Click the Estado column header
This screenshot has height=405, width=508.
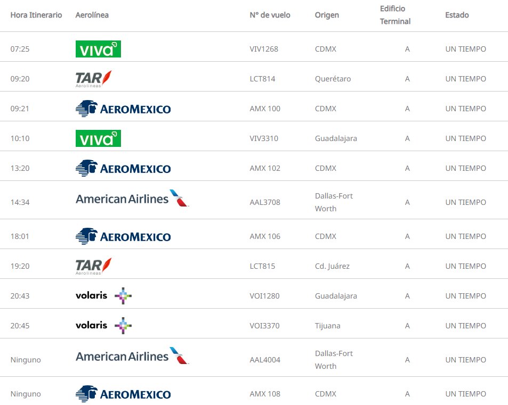click(457, 15)
